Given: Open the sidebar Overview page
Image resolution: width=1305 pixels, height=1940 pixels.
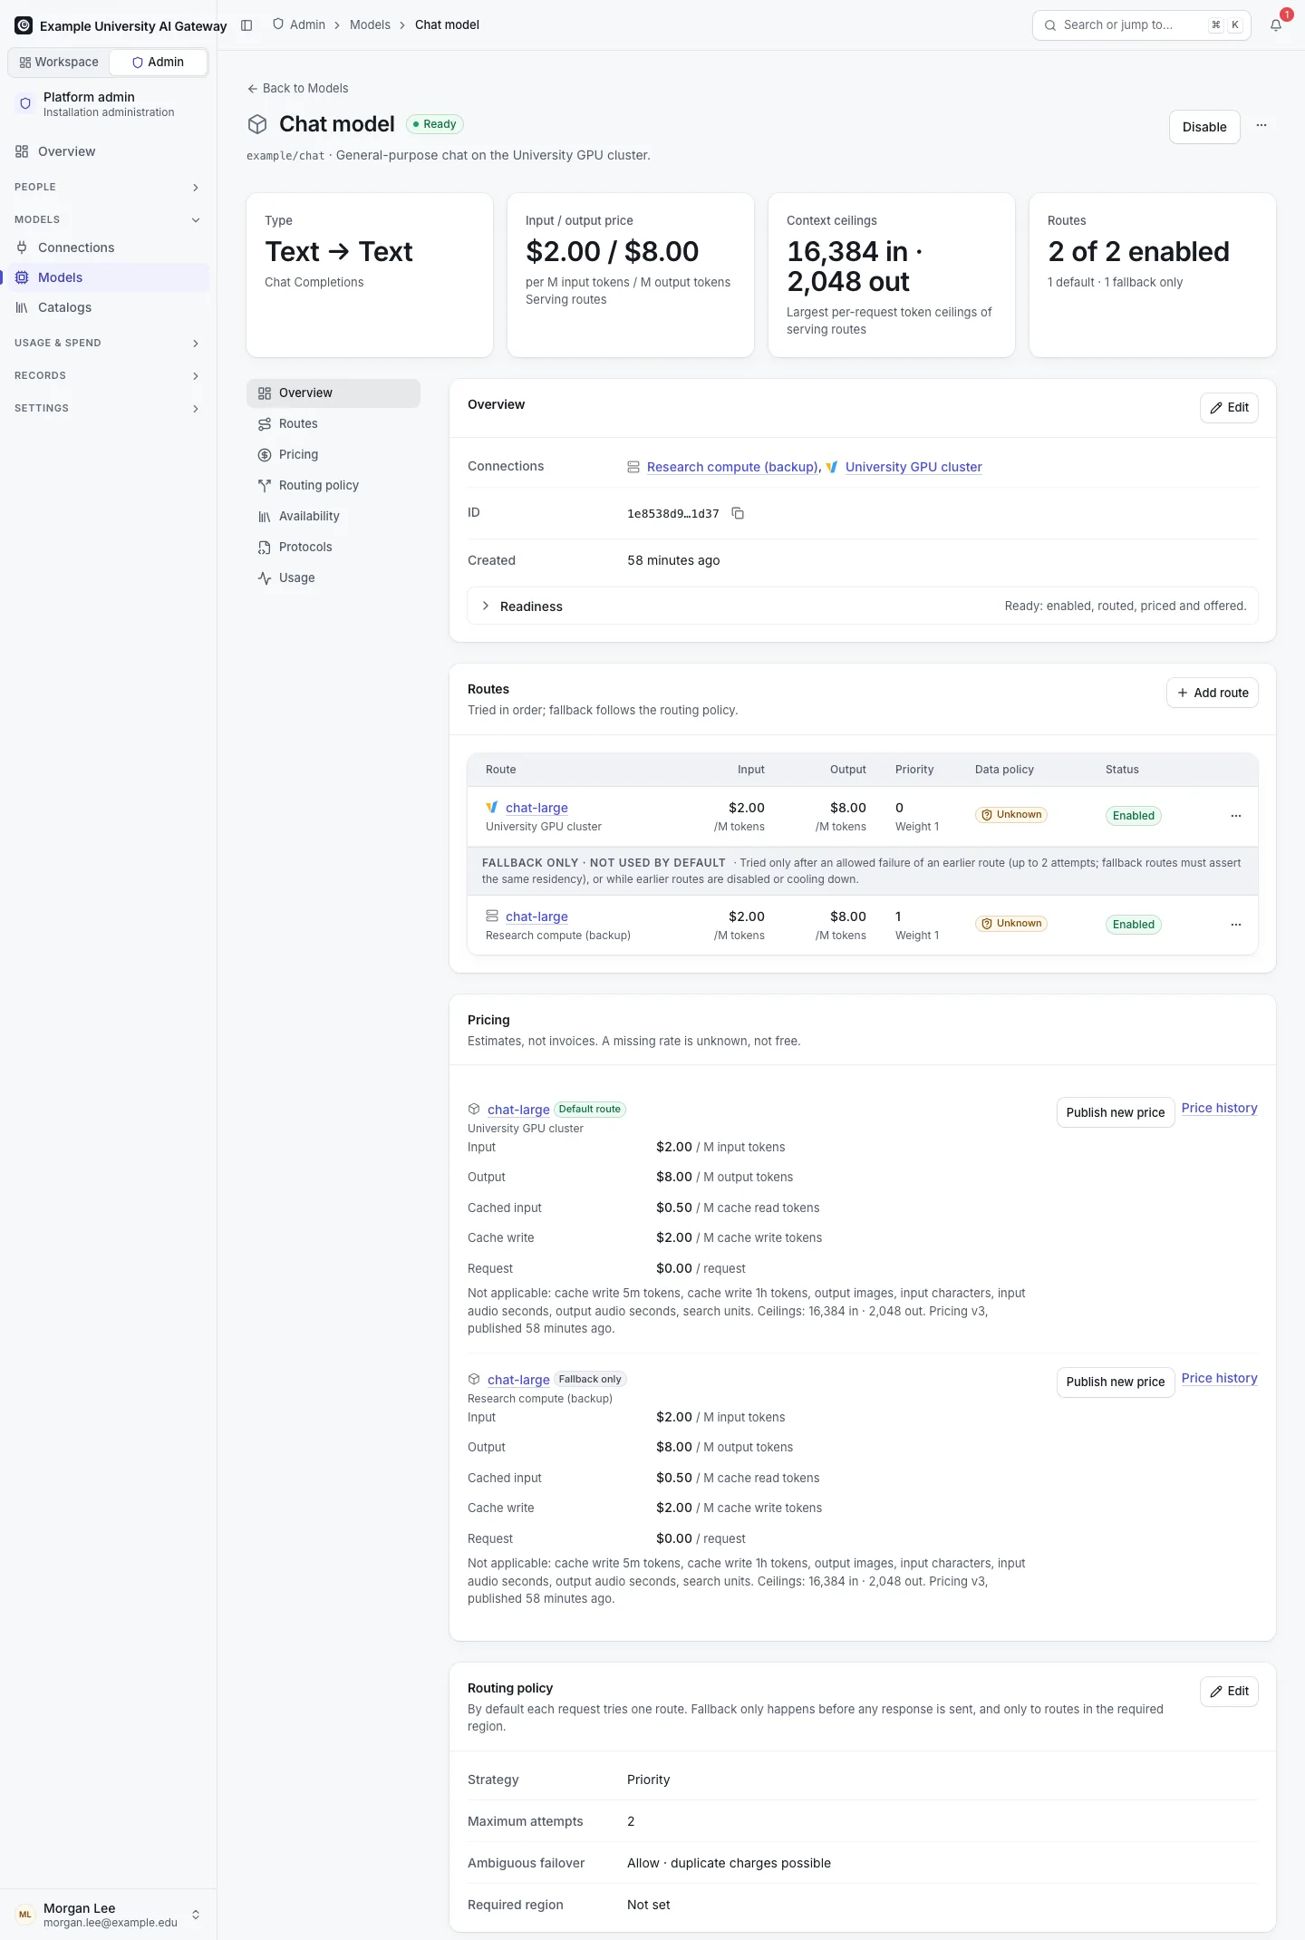Looking at the screenshot, I should click(x=108, y=151).
